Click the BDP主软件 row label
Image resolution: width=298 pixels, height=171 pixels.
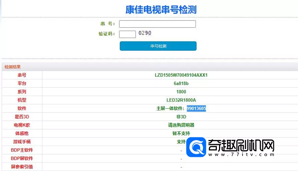coord(22,150)
